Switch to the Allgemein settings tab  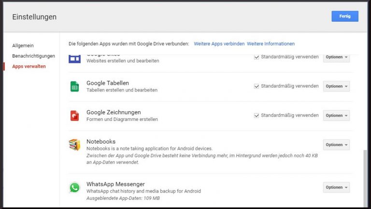[x=23, y=45]
